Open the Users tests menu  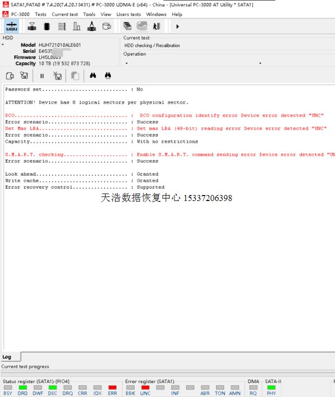128,14
